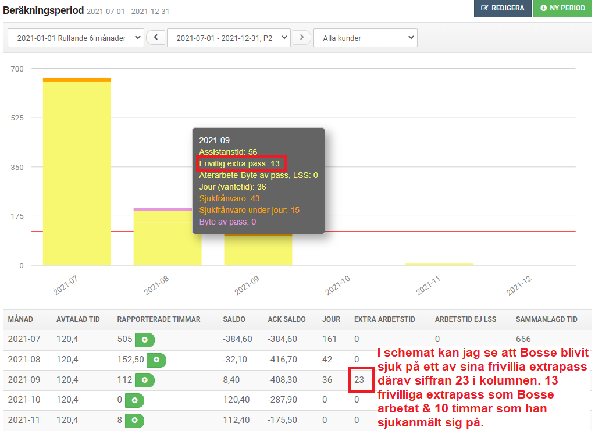Click the RAPPORTERADE TIMMAR column header
Image resolution: width=595 pixels, height=434 pixels.
coord(159,319)
